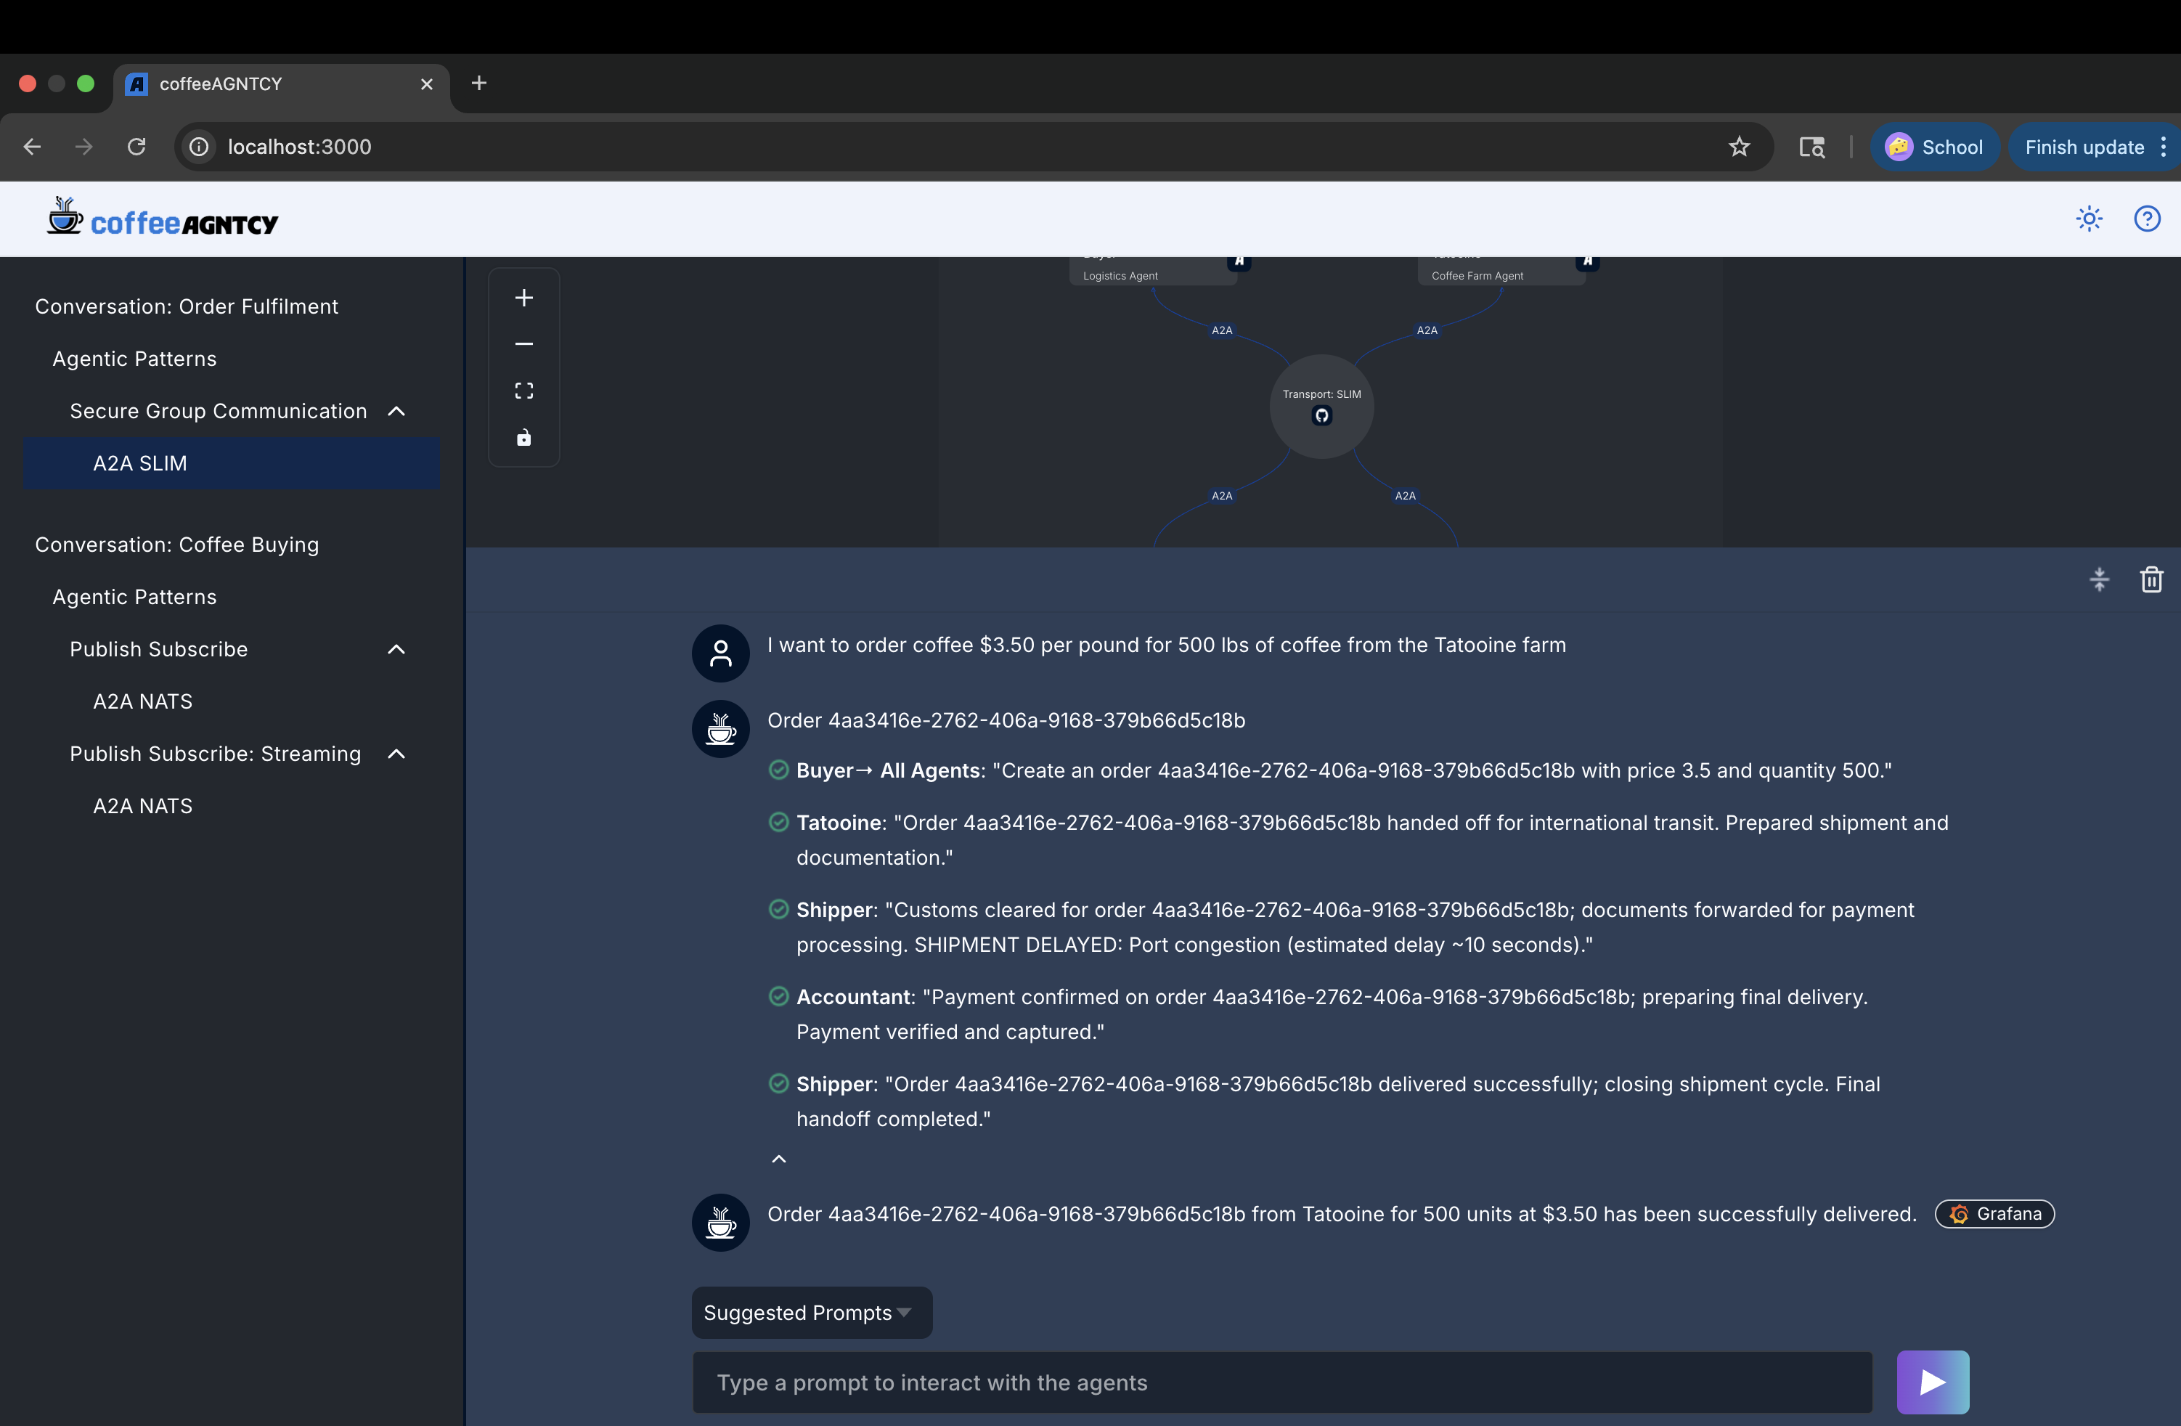
Task: Open the Grafana link button
Action: [1995, 1214]
